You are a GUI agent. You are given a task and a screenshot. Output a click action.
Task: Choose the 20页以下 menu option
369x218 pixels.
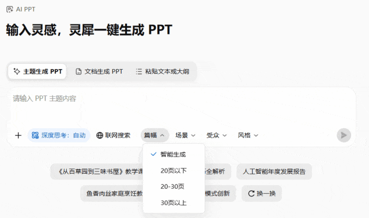[x=174, y=171]
